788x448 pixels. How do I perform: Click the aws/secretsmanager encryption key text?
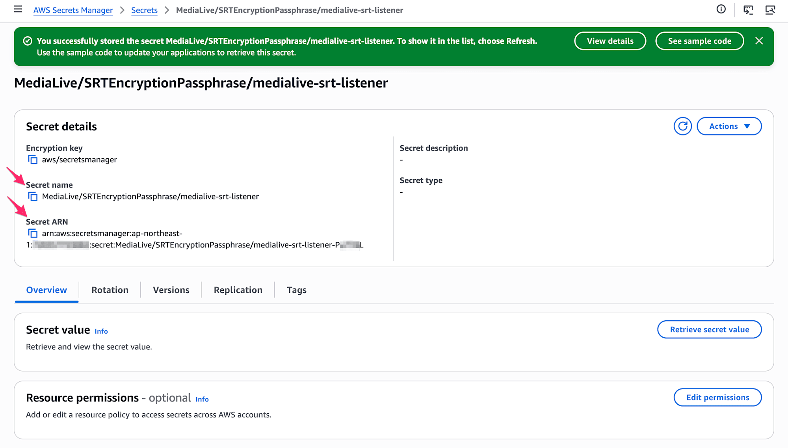pos(80,160)
